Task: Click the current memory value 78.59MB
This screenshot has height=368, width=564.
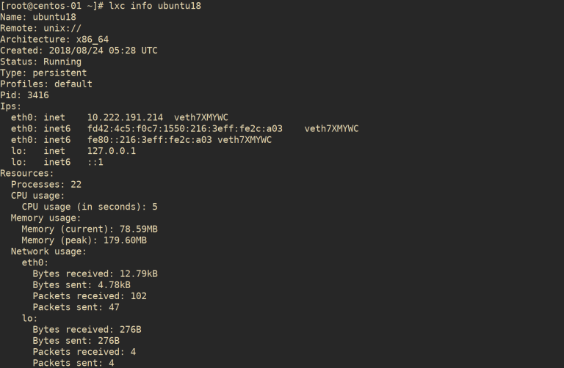Action: [133, 229]
